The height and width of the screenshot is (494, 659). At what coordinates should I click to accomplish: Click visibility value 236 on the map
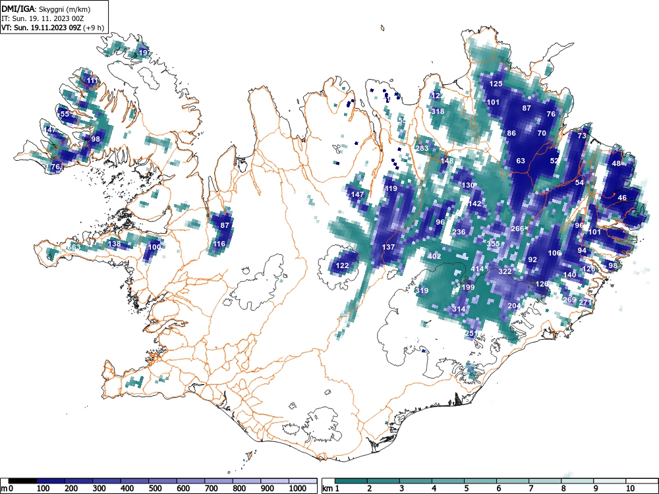click(459, 232)
